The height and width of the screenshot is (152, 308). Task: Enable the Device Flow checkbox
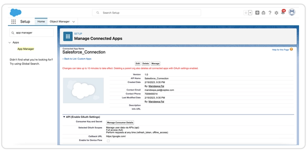coord(108,141)
